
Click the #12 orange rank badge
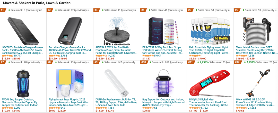click(x=237, y=62)
